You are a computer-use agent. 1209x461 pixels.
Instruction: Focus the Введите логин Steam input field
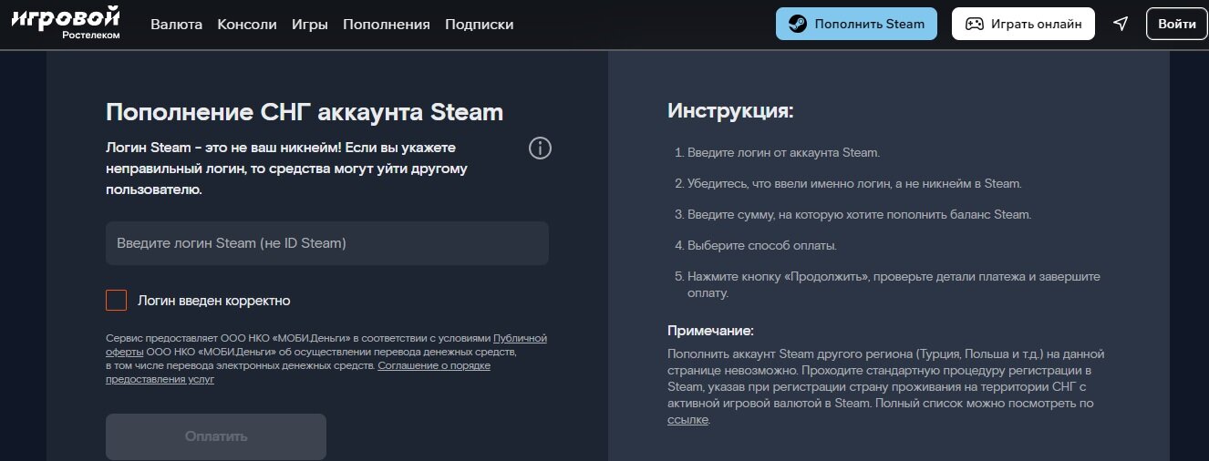pyautogui.click(x=327, y=243)
